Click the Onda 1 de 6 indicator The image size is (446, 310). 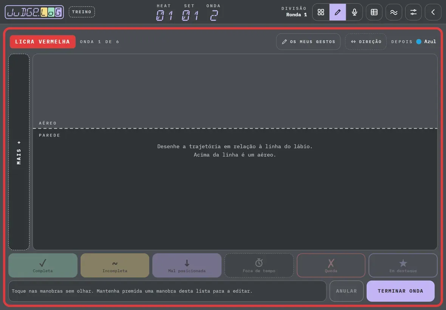coord(99,42)
